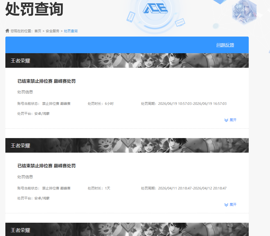The width and height of the screenshot is (270, 236).
Task: Click the home icon in the breadcrumb
Action: (x=7, y=31)
